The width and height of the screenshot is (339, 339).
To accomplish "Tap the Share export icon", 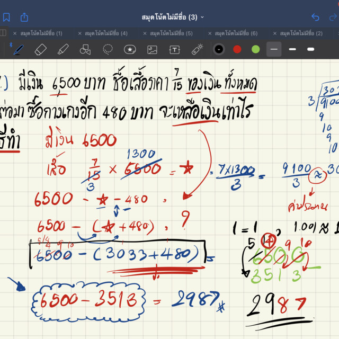I will [x=24, y=17].
